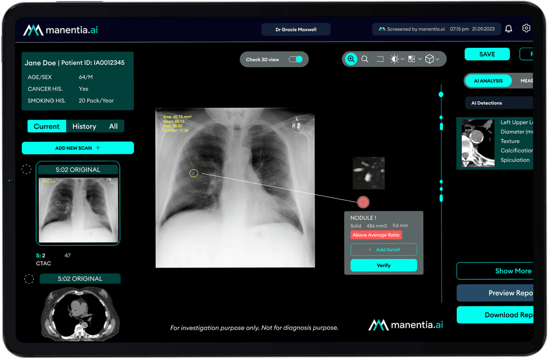Click the Above Average Ratio tag
Image resolution: width=548 pixels, height=359 pixels.
[x=376, y=235]
